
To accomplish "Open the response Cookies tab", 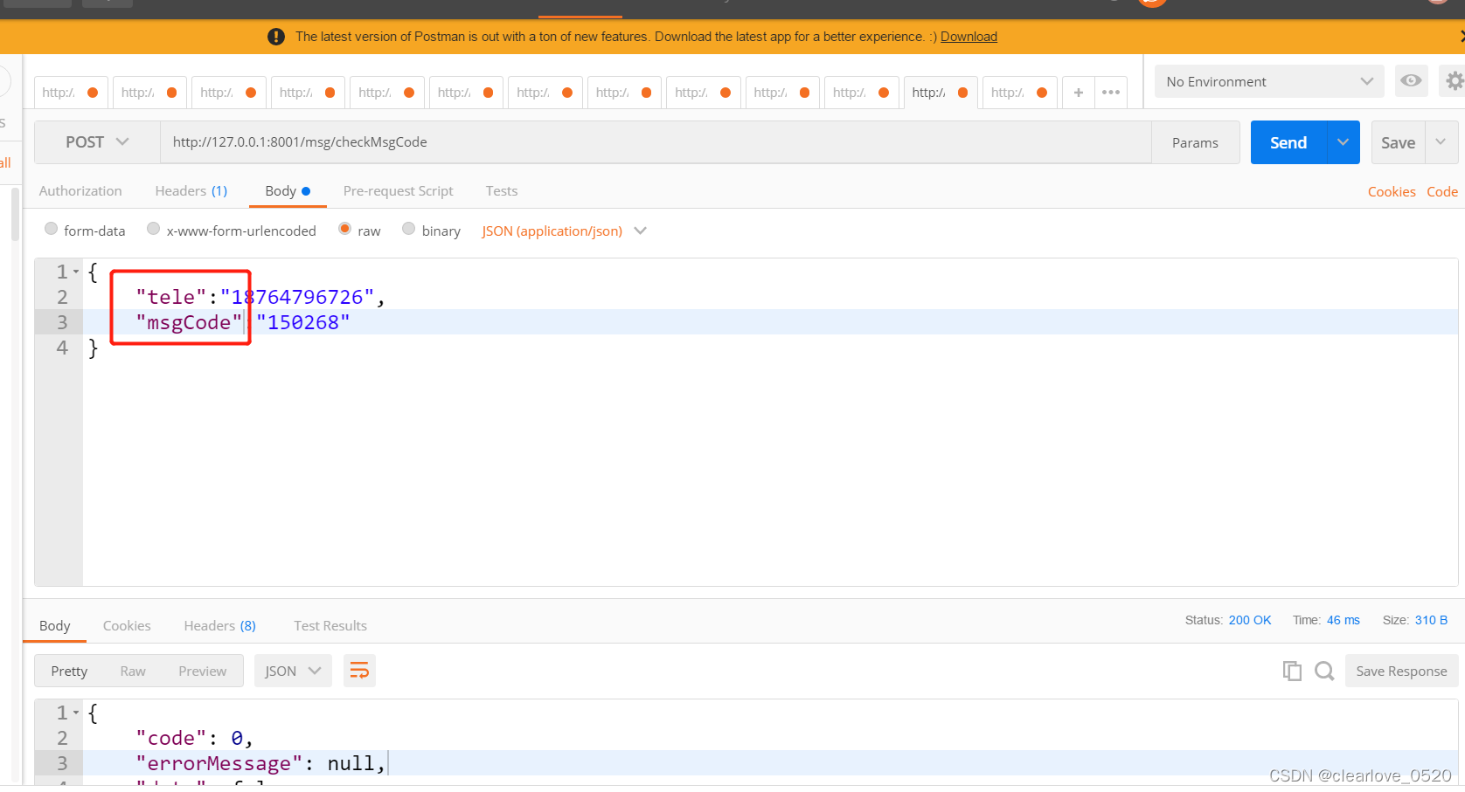I will click(x=127, y=625).
